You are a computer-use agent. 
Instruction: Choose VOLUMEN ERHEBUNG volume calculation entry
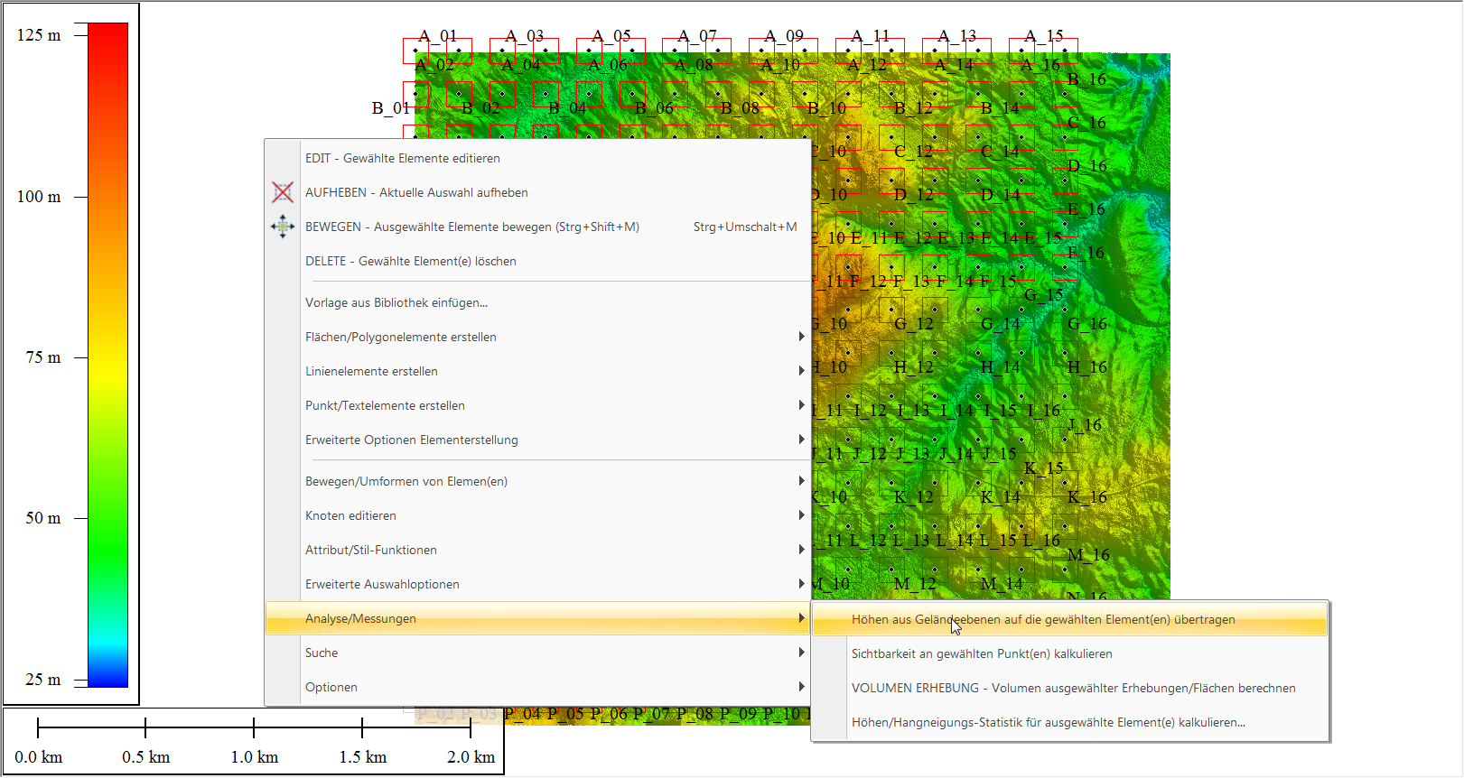click(1070, 688)
